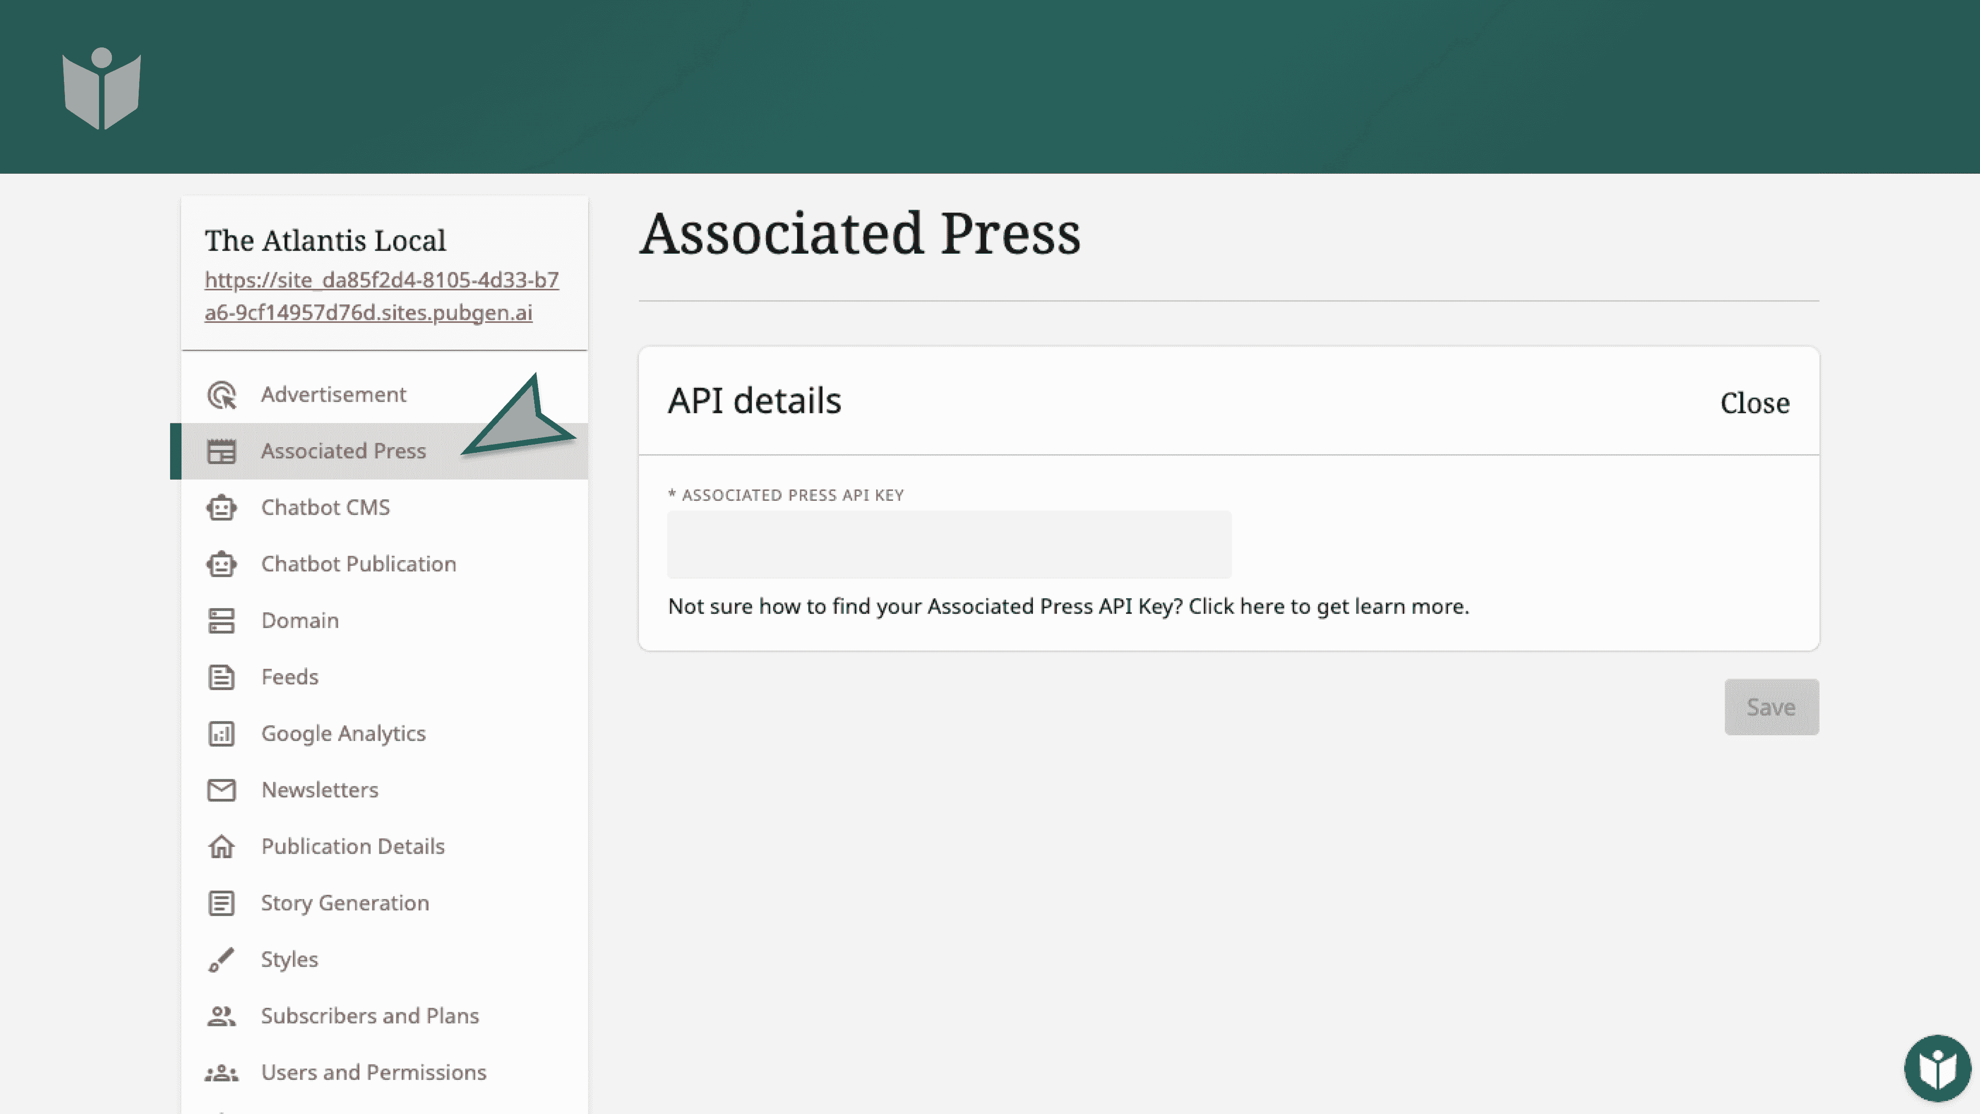Image resolution: width=1980 pixels, height=1114 pixels.
Task: Click the 'Click here to get learn more' help text
Action: [x=1328, y=607]
